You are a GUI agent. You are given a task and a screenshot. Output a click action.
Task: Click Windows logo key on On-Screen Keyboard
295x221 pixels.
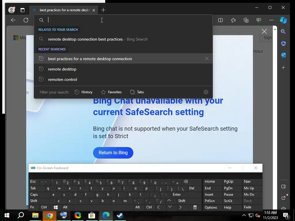(x=56, y=207)
